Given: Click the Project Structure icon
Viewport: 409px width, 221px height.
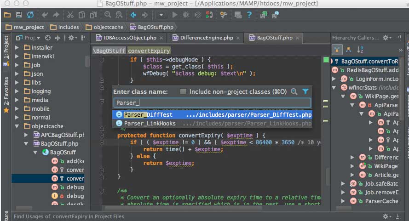Looking at the screenshot, I should (238, 15).
